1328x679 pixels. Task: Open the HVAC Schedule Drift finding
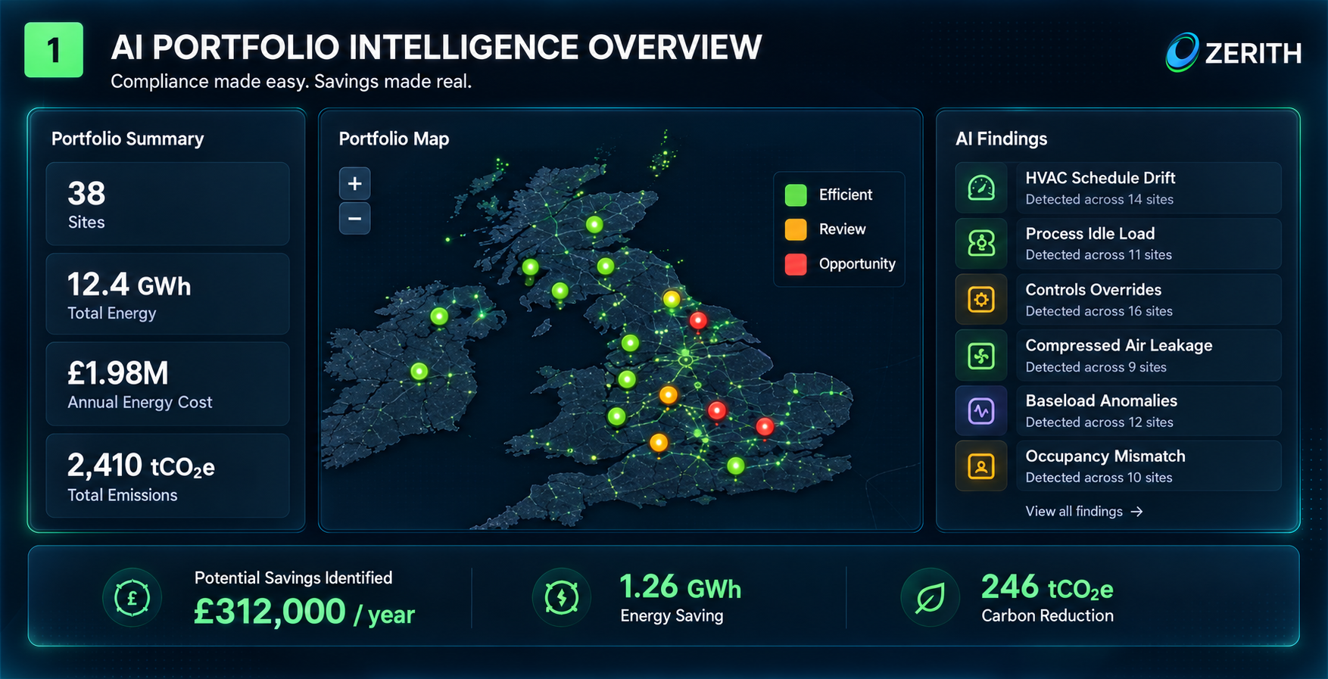tap(1149, 188)
